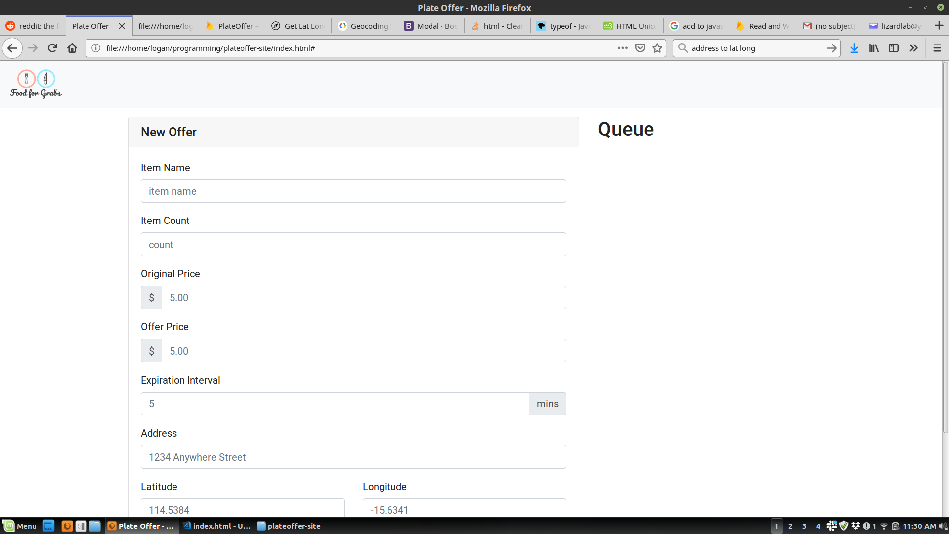Viewport: 949px width, 534px height.
Task: Switch to the Get Lat Long tab
Action: (x=299, y=26)
